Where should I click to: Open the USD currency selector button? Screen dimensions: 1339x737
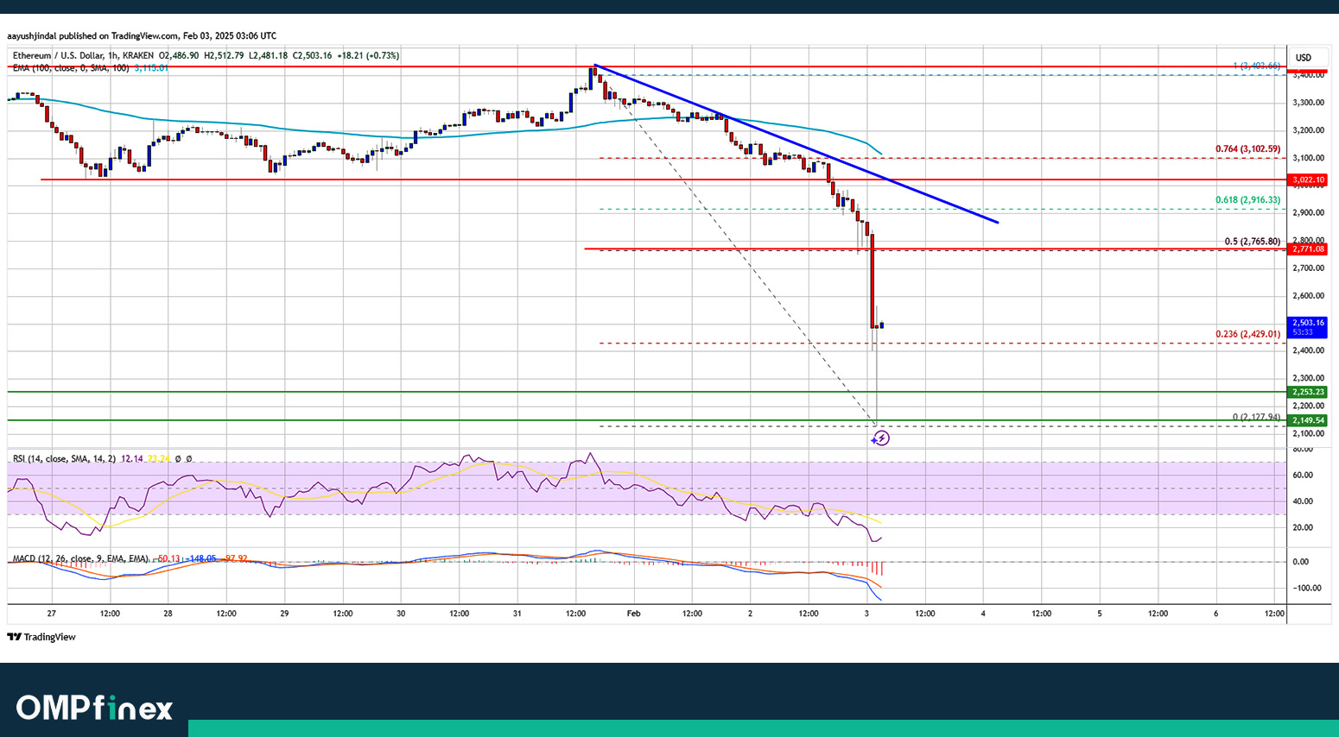coord(1302,58)
